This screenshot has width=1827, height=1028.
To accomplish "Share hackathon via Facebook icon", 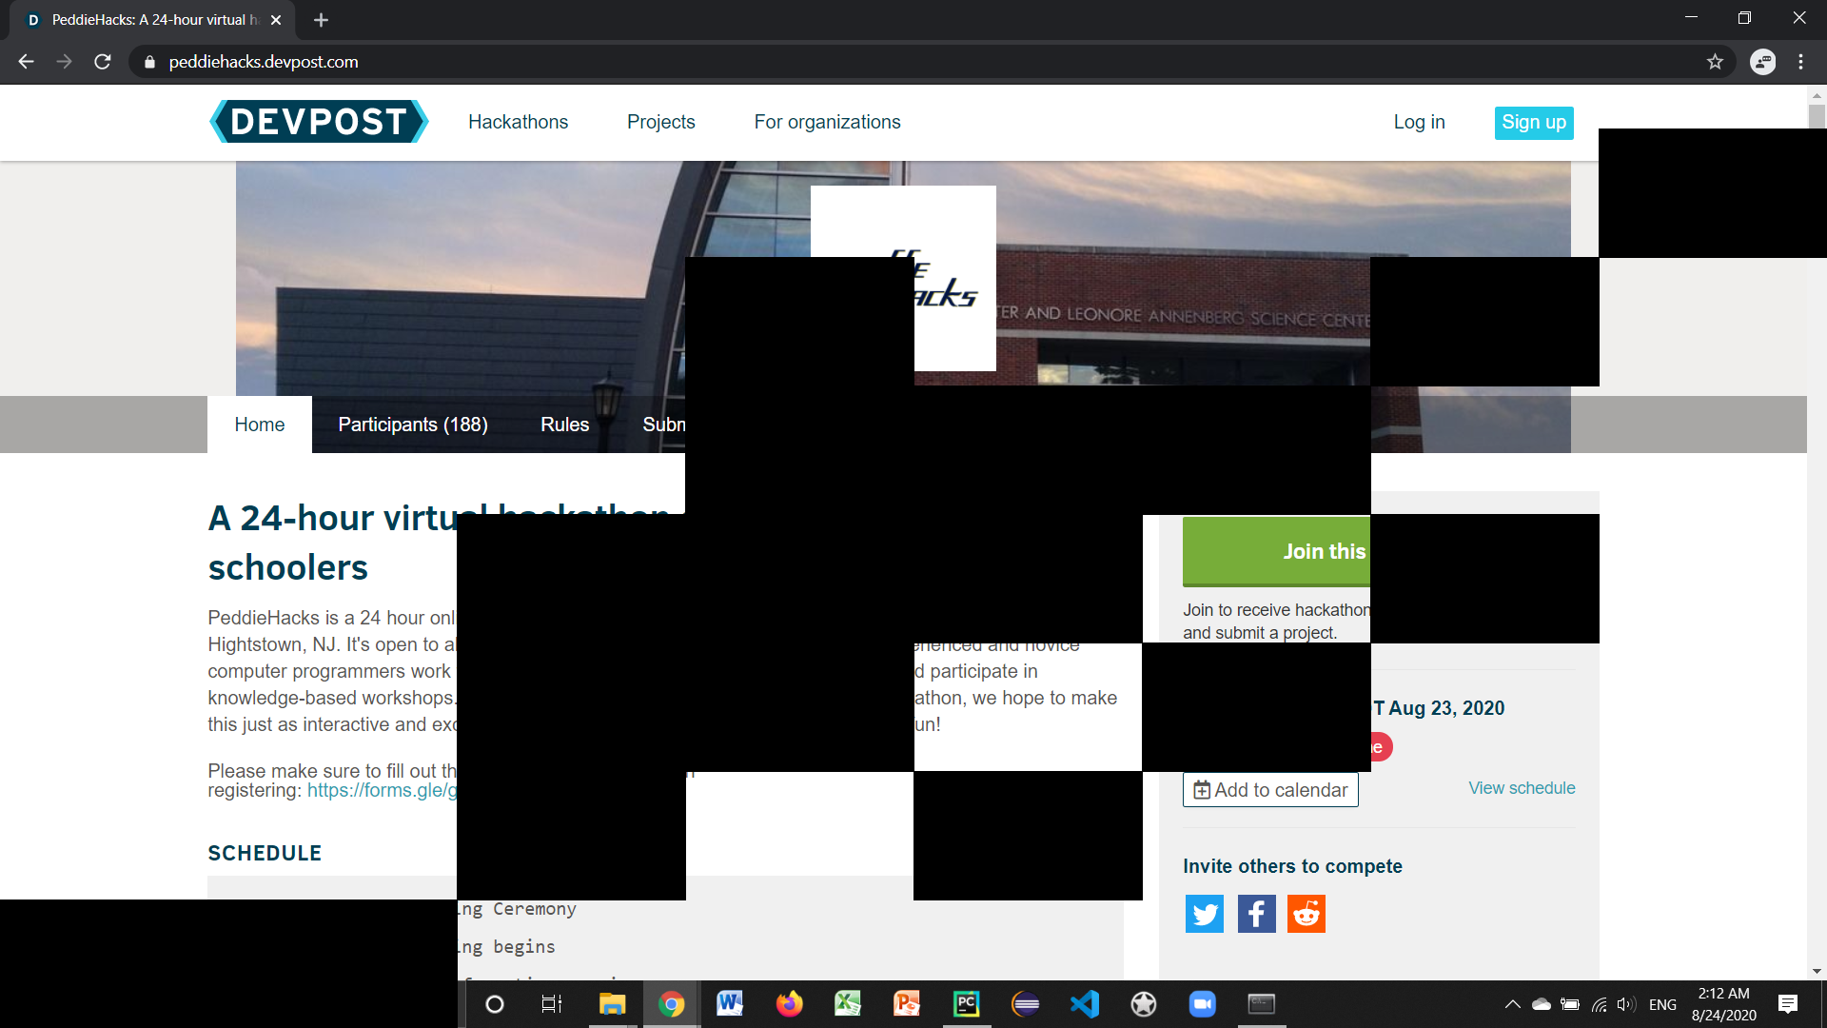I will 1256,914.
